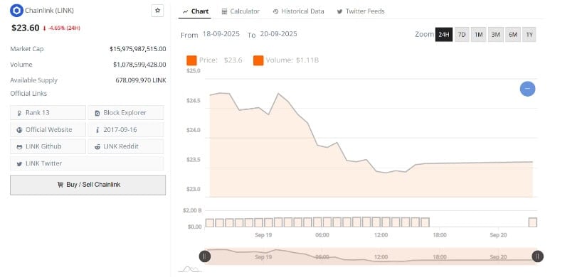Open the Twitter Feeds tab
This screenshot has width=587, height=277.
(361, 11)
